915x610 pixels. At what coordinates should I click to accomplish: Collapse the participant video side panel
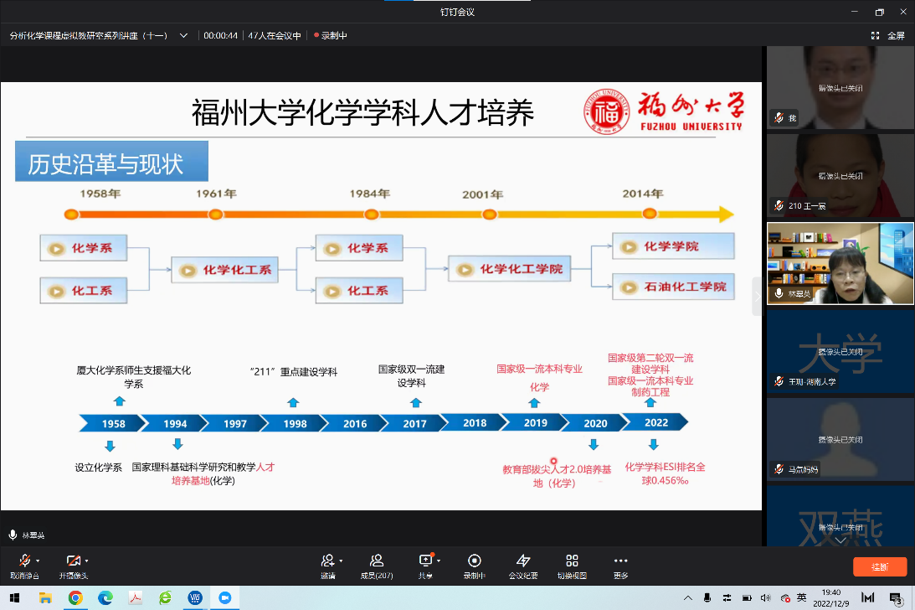758,297
